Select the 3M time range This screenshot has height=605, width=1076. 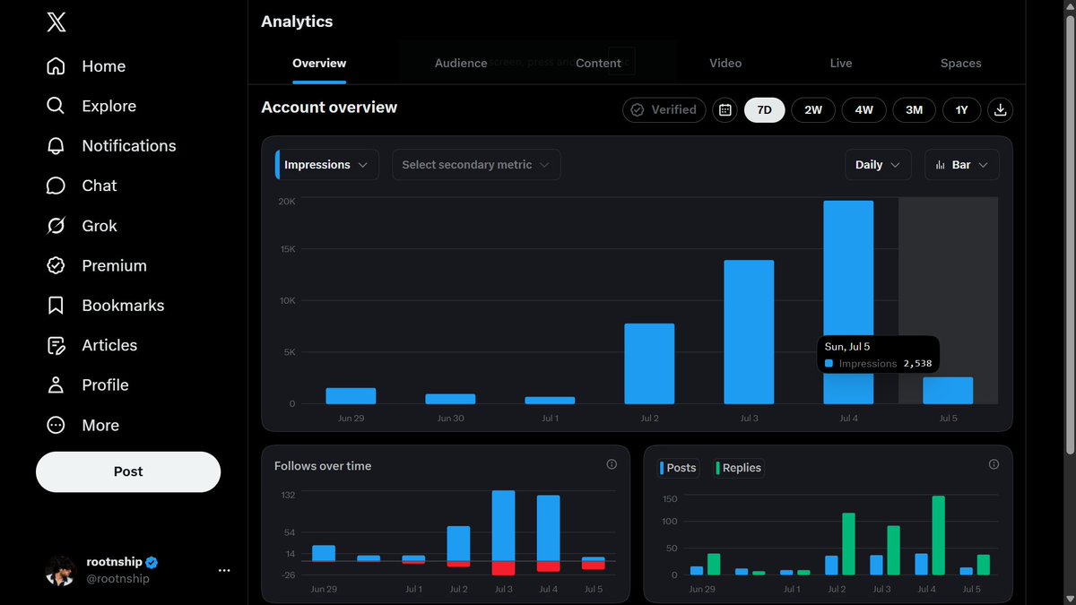tap(914, 110)
